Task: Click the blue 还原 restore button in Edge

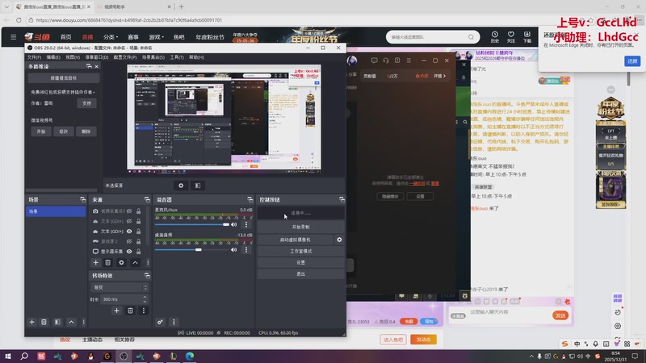Action: pyautogui.click(x=632, y=61)
